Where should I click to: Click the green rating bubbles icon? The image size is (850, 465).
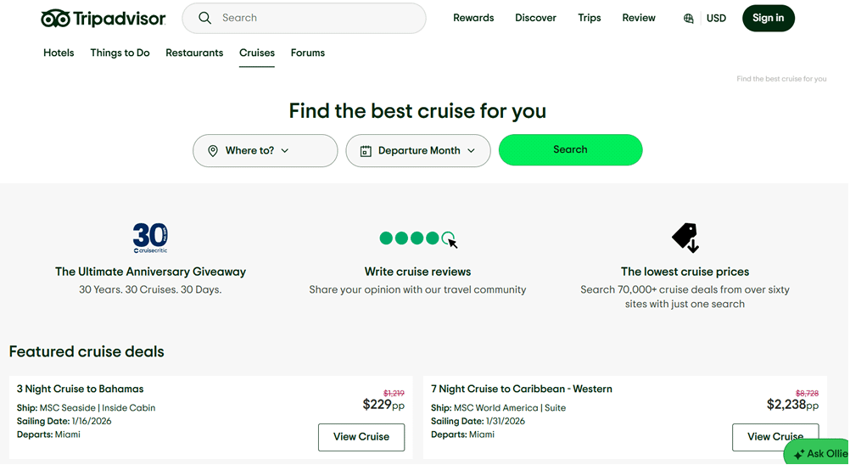click(417, 238)
